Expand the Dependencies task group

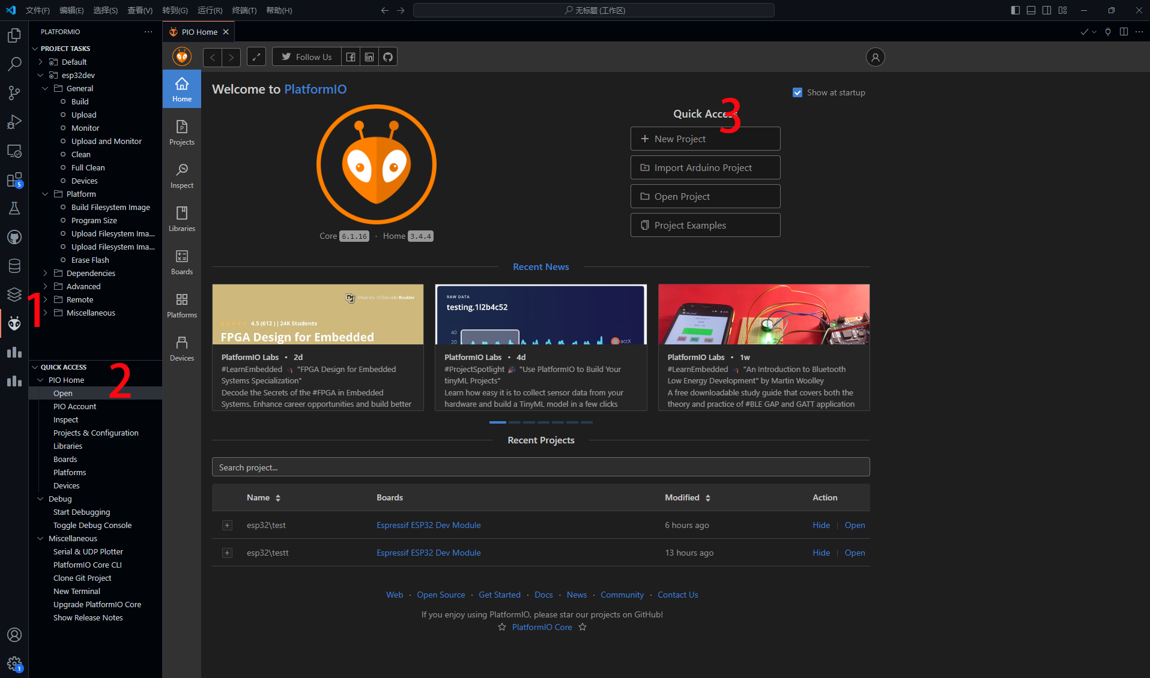click(45, 273)
